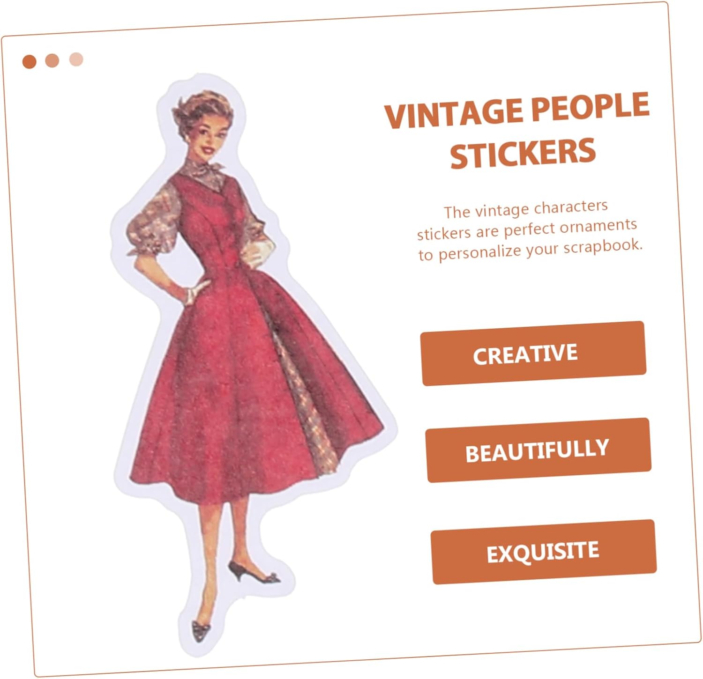Click the STICKERS heading word
The width and height of the screenshot is (703, 679).
pos(523,153)
